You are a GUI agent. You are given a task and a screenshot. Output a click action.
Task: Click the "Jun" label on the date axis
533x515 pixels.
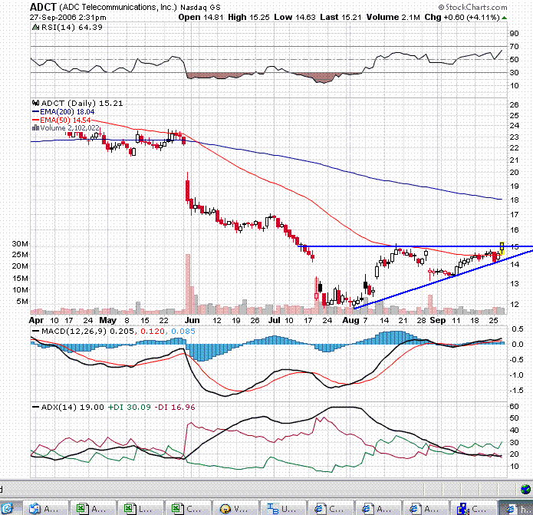coord(192,320)
